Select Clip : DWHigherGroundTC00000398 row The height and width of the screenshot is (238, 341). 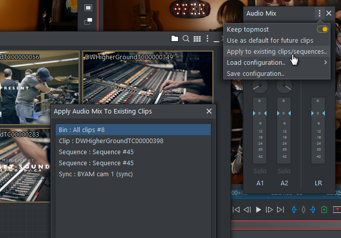pos(133,141)
